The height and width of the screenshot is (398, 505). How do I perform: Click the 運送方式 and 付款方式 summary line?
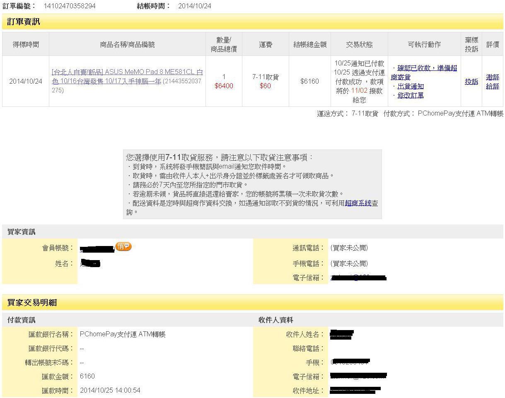coord(410,113)
